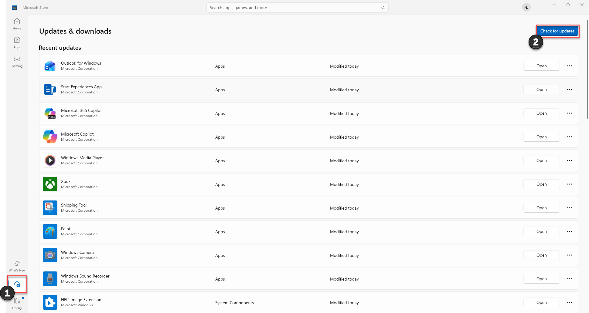The height and width of the screenshot is (313, 589).
Task: Open the NJ user profile avatar
Action: point(526,8)
